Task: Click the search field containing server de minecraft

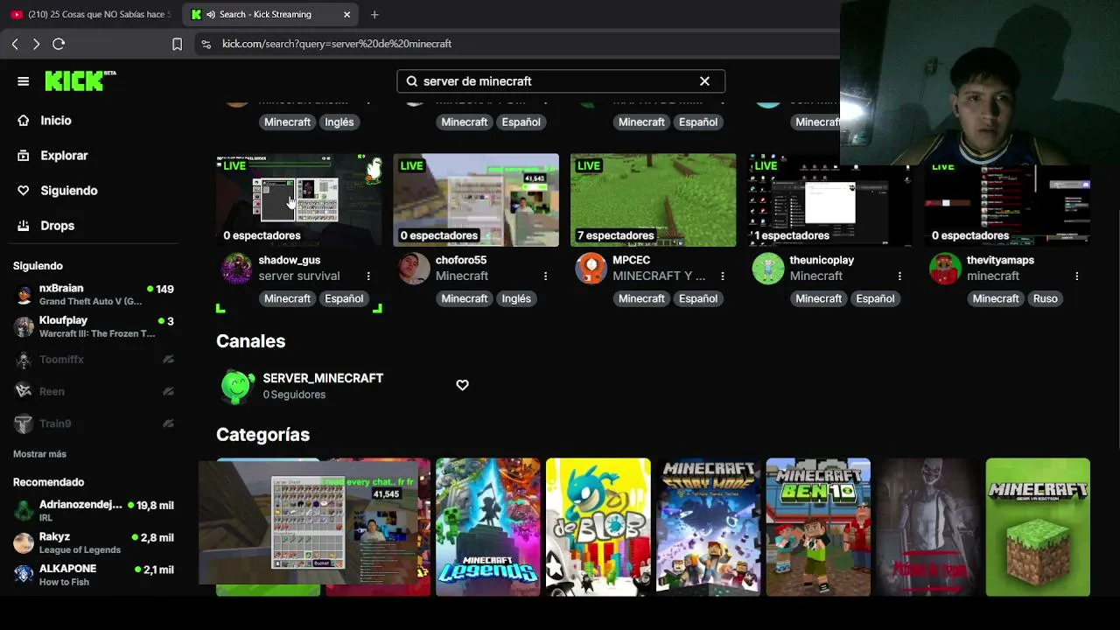Action: [561, 81]
